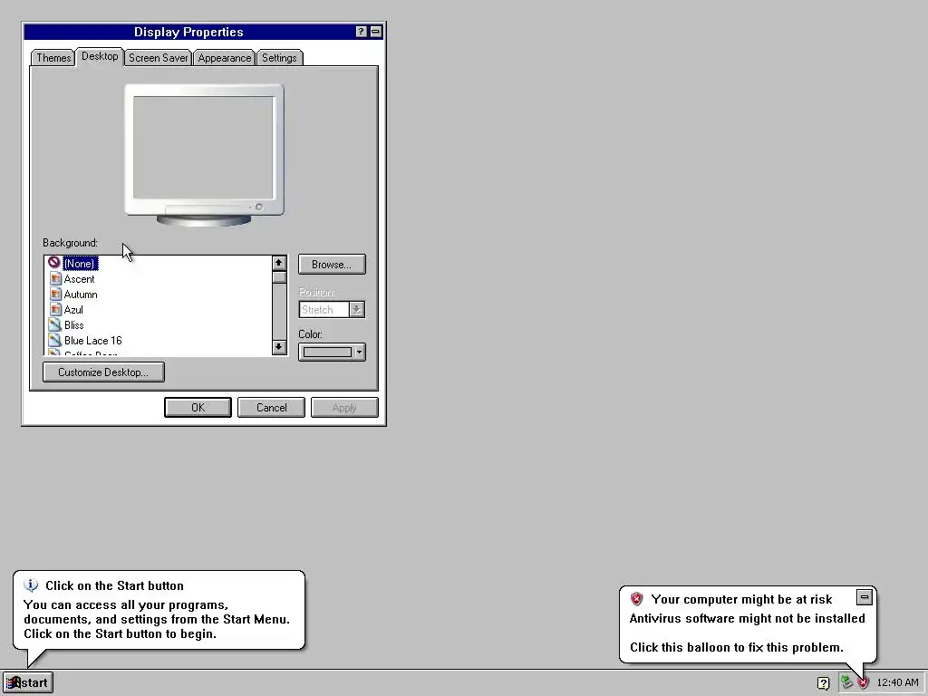Viewport: 928px width, 696px height.
Task: Click the Bliss bitmap file icon
Action: (55, 325)
